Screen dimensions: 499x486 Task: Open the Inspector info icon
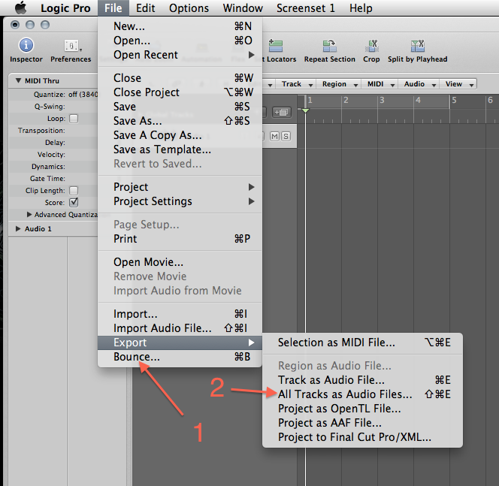click(x=26, y=45)
